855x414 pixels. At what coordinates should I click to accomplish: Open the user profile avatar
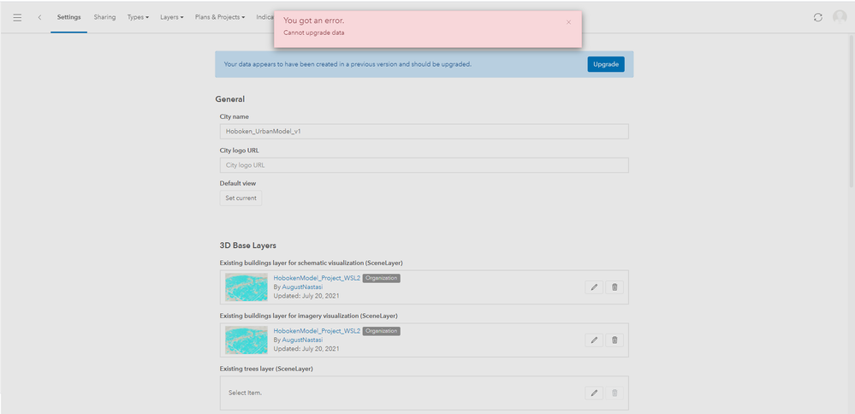840,17
